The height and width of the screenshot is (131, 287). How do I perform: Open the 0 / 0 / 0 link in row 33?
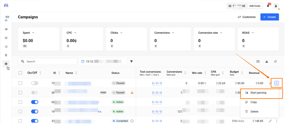click(x=157, y=121)
